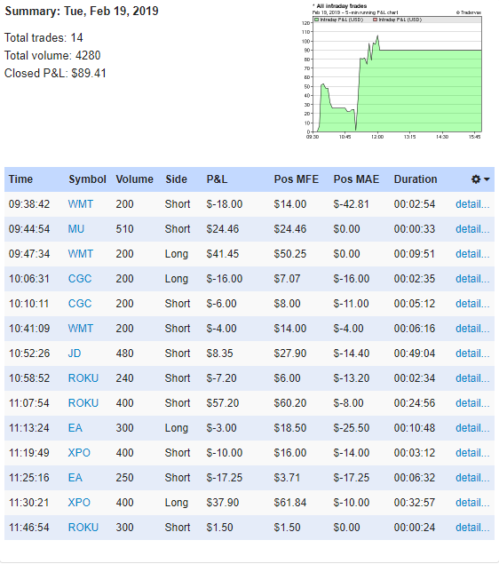View detail for 11:30:21 XPO trade
The image size is (499, 564).
(x=472, y=502)
